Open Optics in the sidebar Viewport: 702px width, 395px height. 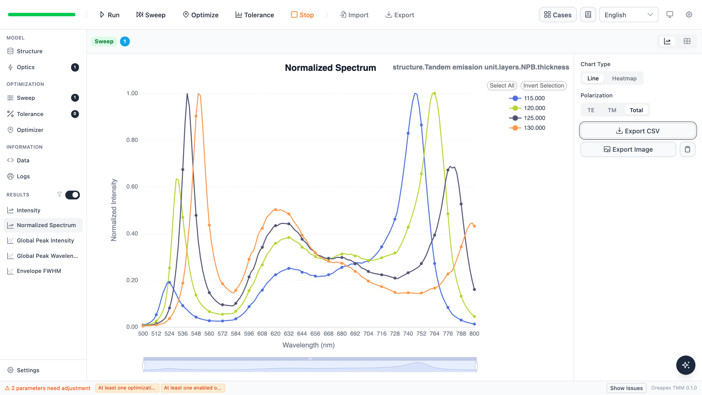click(x=43, y=67)
